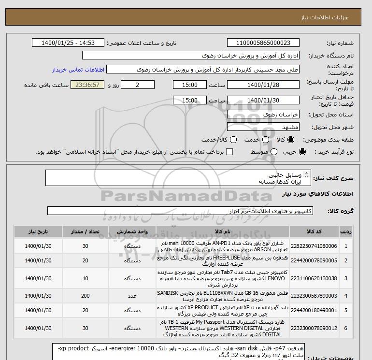Image resolution: width=372 pixels, height=360 pixels.
Task: Click product code 2232300078090012
Action: [x=314, y=328]
